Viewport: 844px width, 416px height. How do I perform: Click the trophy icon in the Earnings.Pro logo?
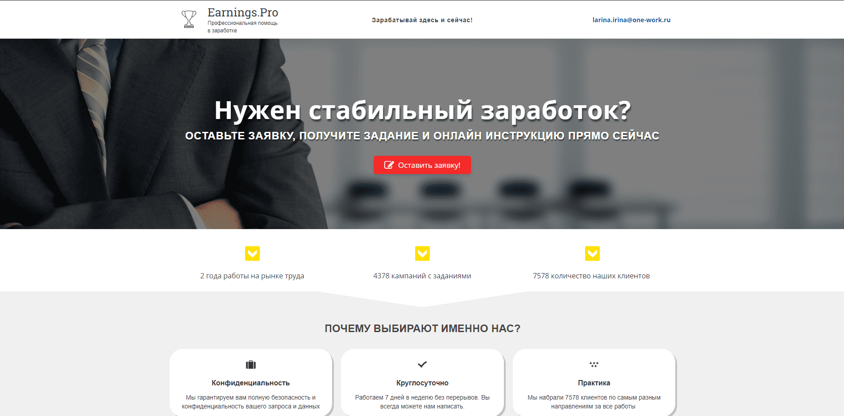pyautogui.click(x=188, y=18)
